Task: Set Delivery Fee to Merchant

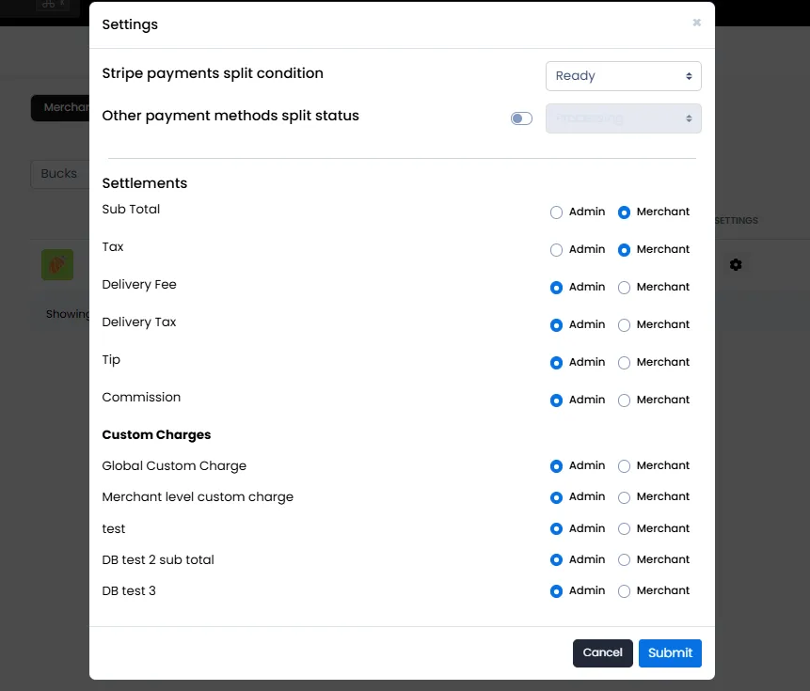Action: point(624,288)
